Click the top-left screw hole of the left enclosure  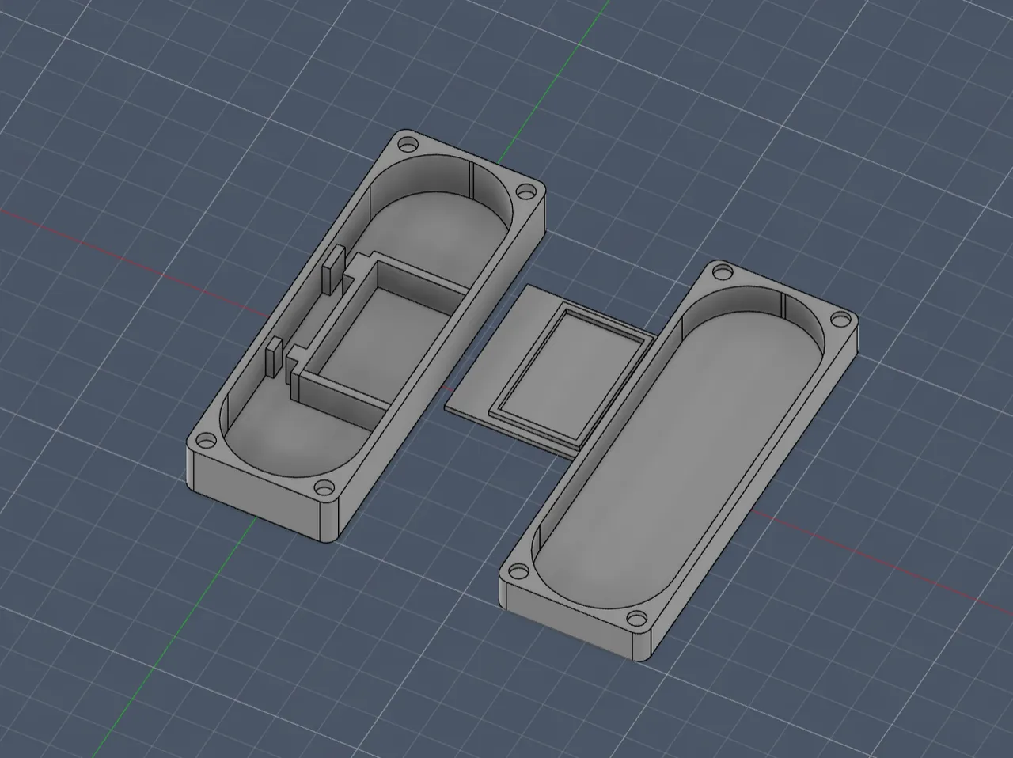[408, 145]
